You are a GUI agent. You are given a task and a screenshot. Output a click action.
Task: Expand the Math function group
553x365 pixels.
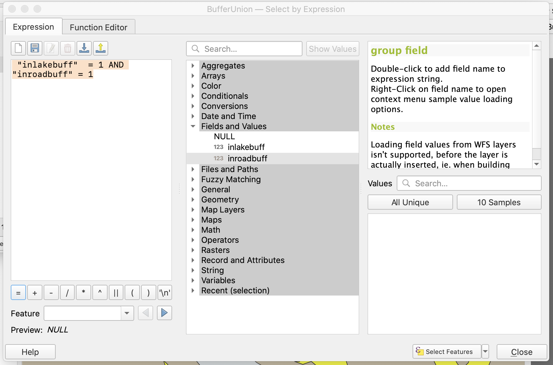(193, 230)
